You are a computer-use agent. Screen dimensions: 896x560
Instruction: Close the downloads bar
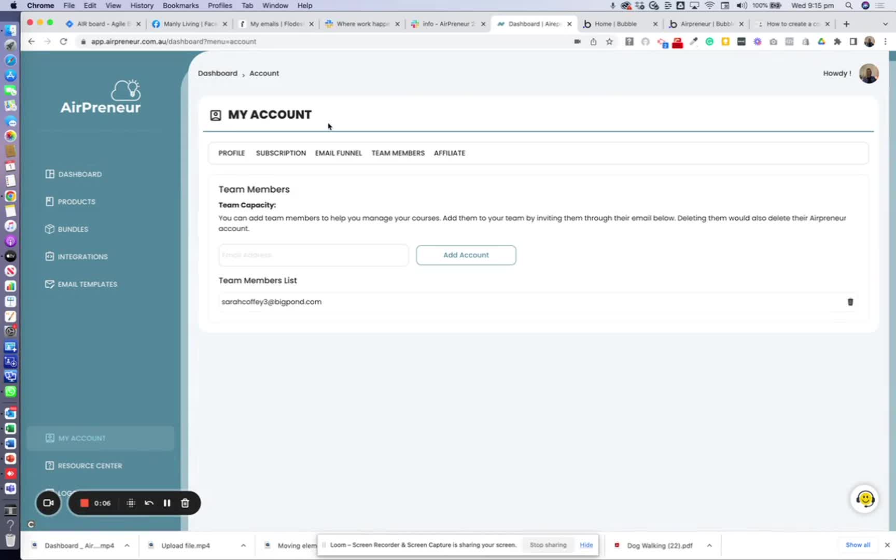(887, 545)
